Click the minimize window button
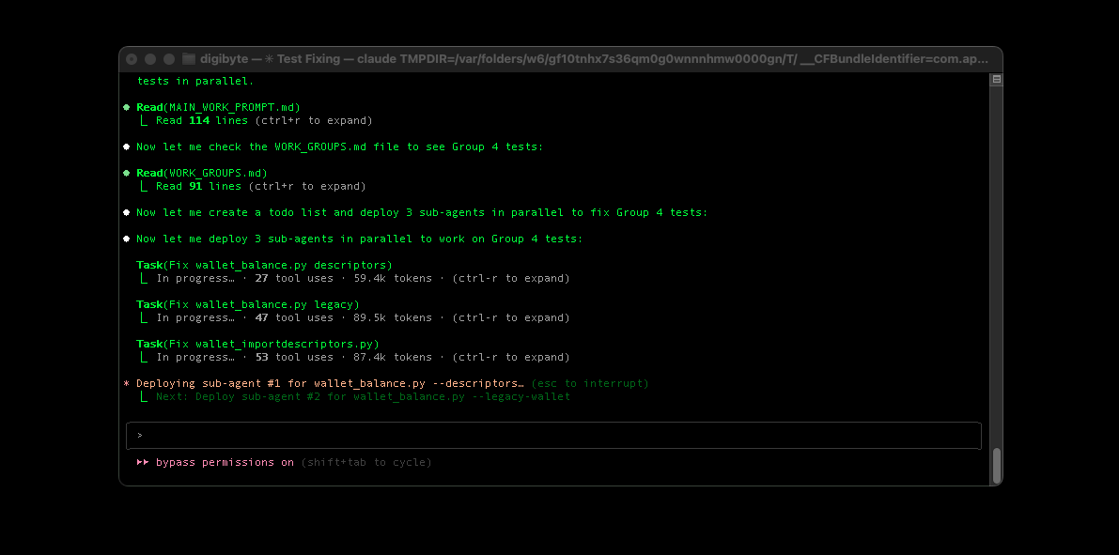Screen dimensions: 1119x555 150,59
